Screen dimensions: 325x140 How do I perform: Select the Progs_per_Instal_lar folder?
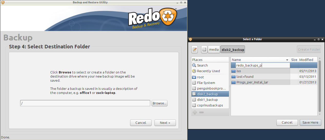(252, 82)
